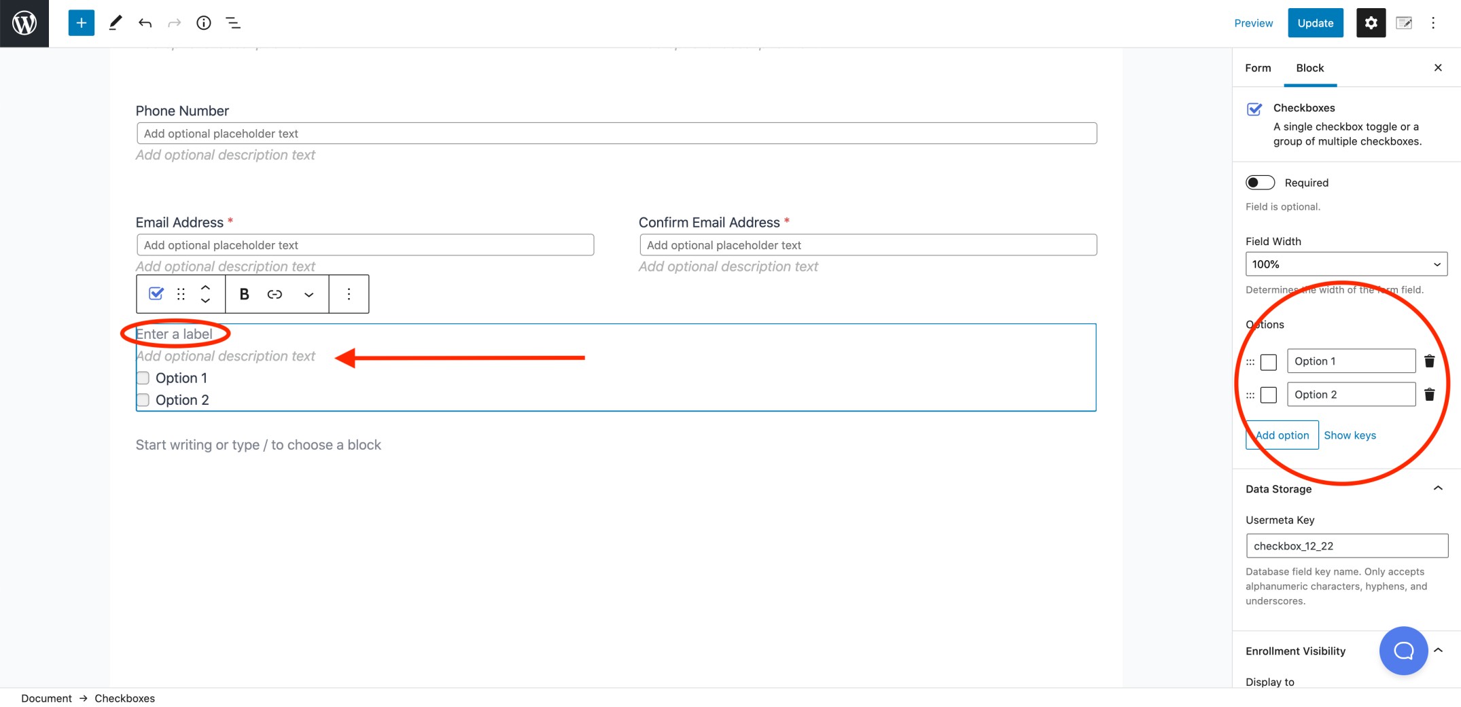Screen dimensions: 1461x707
Task: Collapse the Data Storage section
Action: tap(1438, 488)
